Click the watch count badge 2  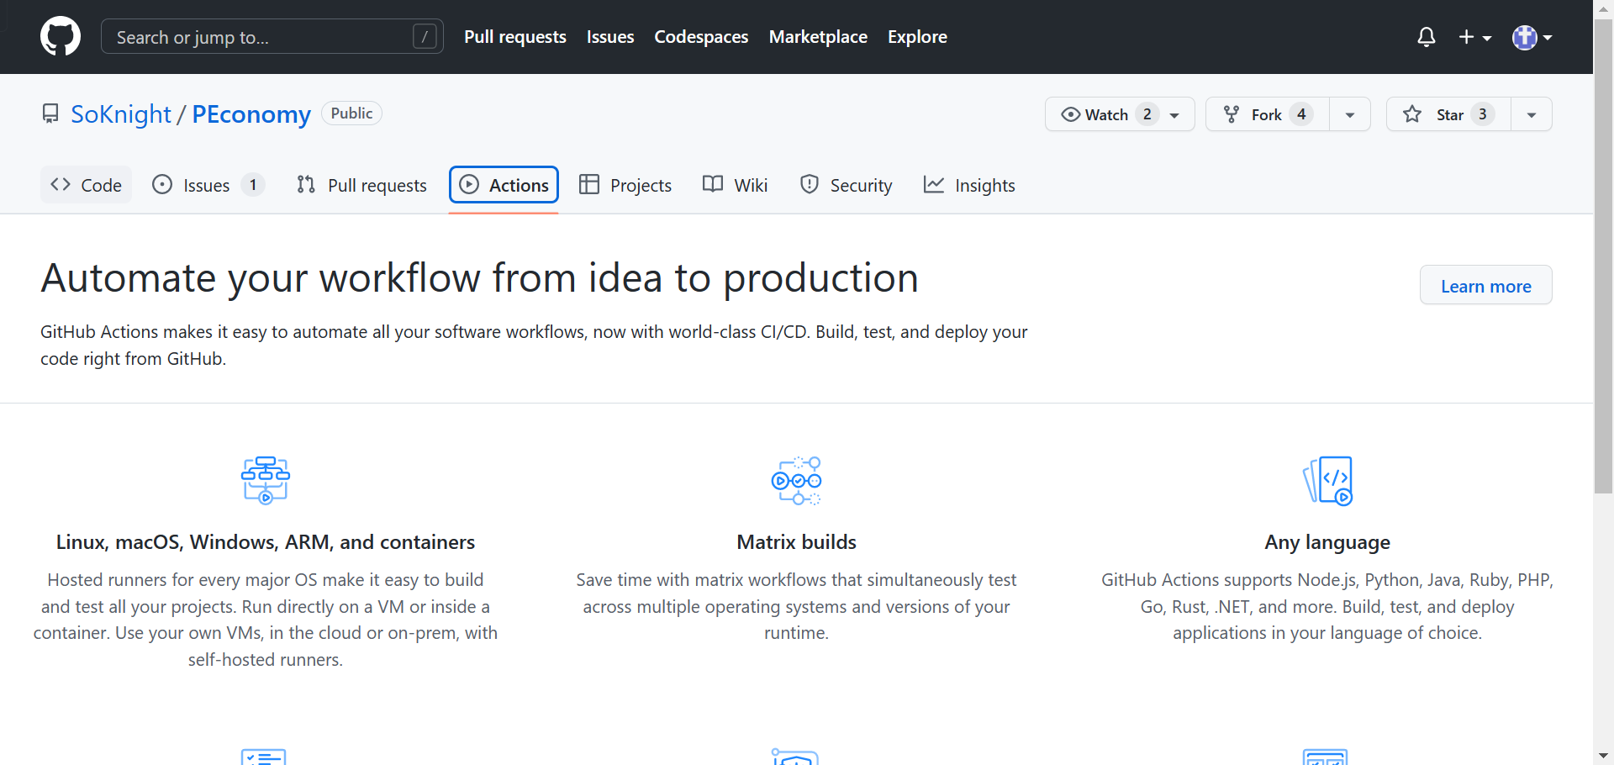pos(1147,114)
